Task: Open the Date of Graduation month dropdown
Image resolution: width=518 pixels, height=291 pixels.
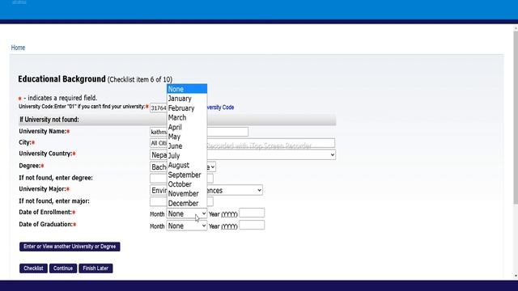Action: (187, 226)
